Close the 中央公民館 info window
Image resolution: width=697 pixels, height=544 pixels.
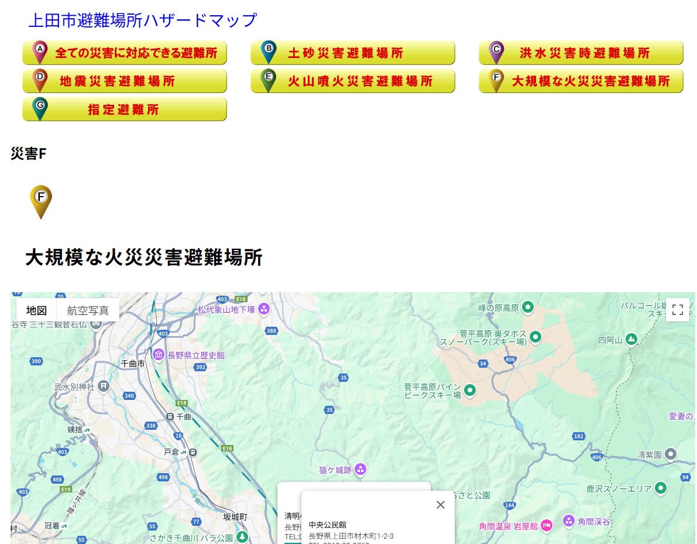(x=440, y=504)
